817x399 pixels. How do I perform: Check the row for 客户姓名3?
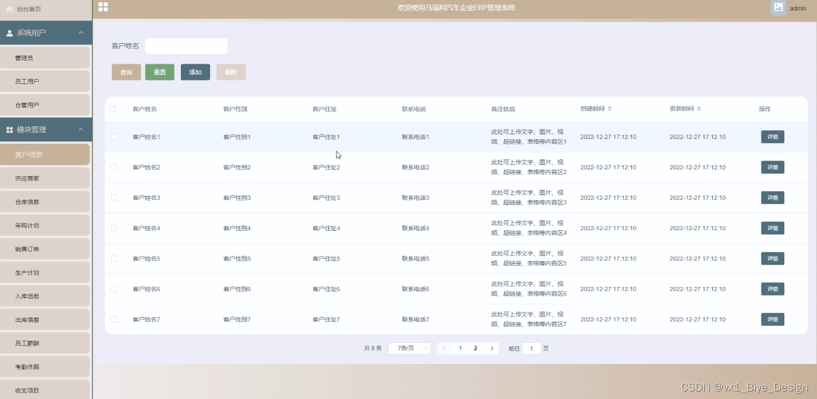coord(114,197)
